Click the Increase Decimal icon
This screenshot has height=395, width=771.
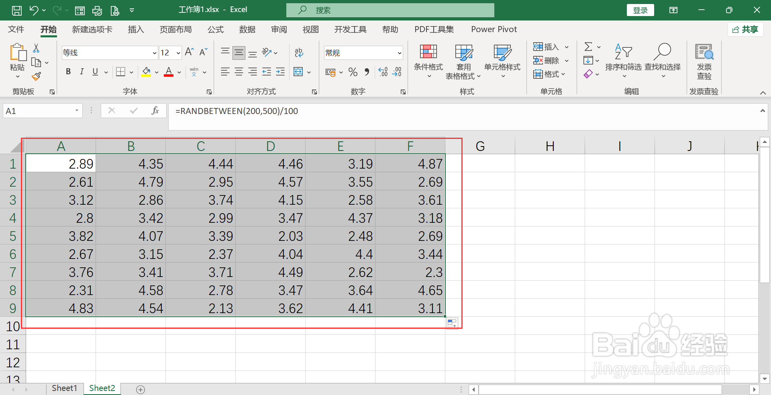(x=383, y=72)
